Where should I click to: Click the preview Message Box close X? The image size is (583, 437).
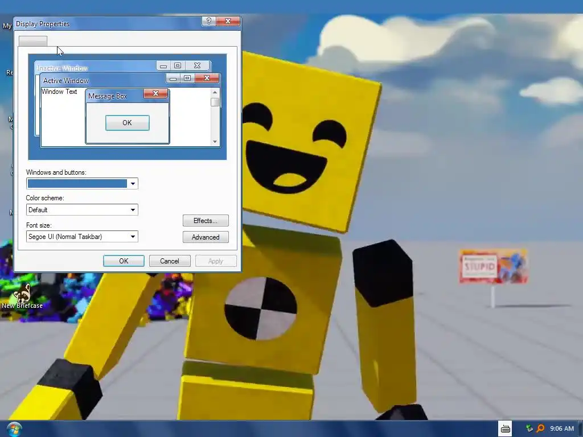tap(156, 93)
